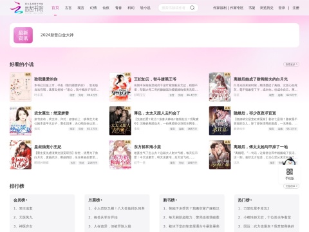Click title 薄总,太太又跟人去约会了
This screenshot has height=232, width=309.
click(157, 113)
